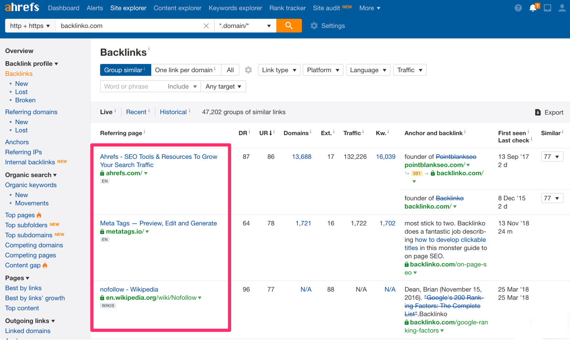The image size is (570, 340).
Task: Open Content explorer in the top navigation
Action: click(x=177, y=8)
